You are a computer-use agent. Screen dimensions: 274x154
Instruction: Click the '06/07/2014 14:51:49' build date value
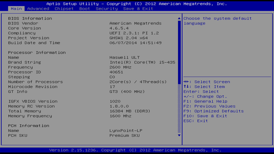click(x=135, y=43)
